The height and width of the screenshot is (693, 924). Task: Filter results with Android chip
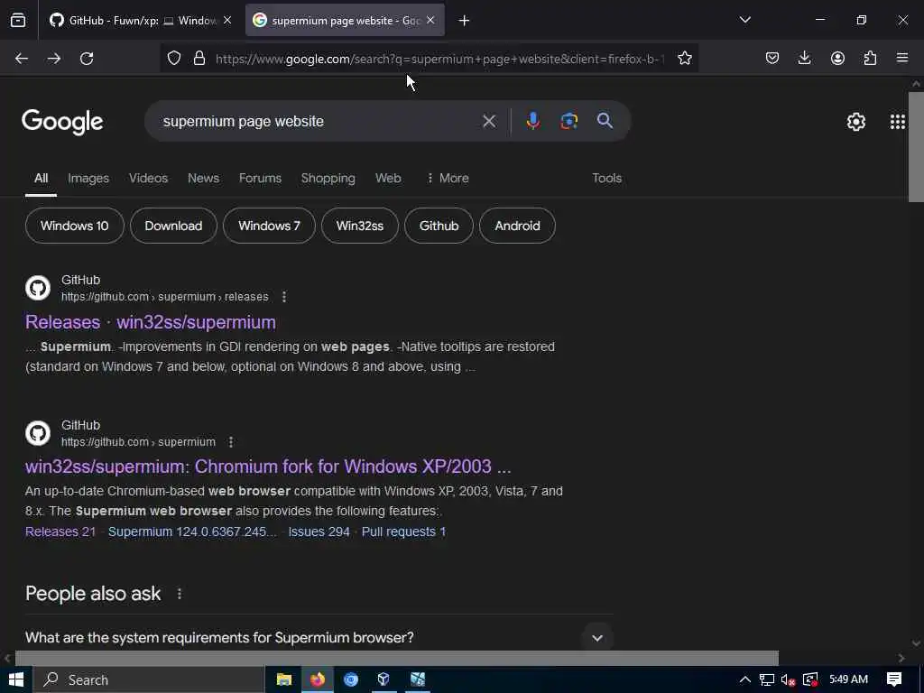point(517,226)
